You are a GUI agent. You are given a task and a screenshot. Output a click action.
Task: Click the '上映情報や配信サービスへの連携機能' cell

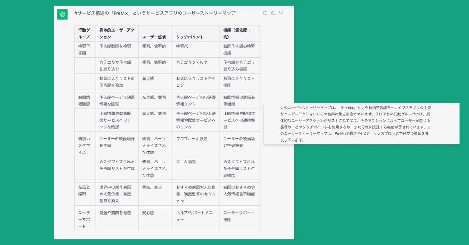(x=239, y=120)
